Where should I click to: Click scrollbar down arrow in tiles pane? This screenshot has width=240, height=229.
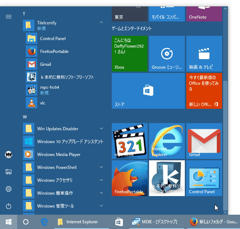click(225, 212)
